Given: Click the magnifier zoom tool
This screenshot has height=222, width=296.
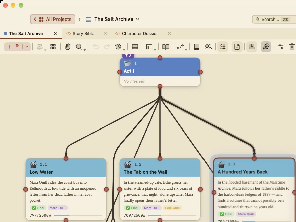Looking at the screenshot, I should 79,47.
